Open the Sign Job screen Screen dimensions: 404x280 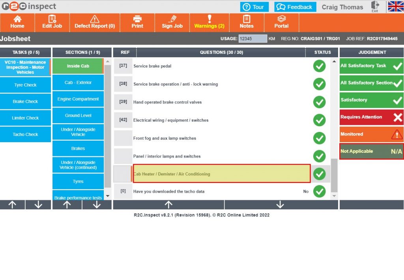tap(172, 23)
